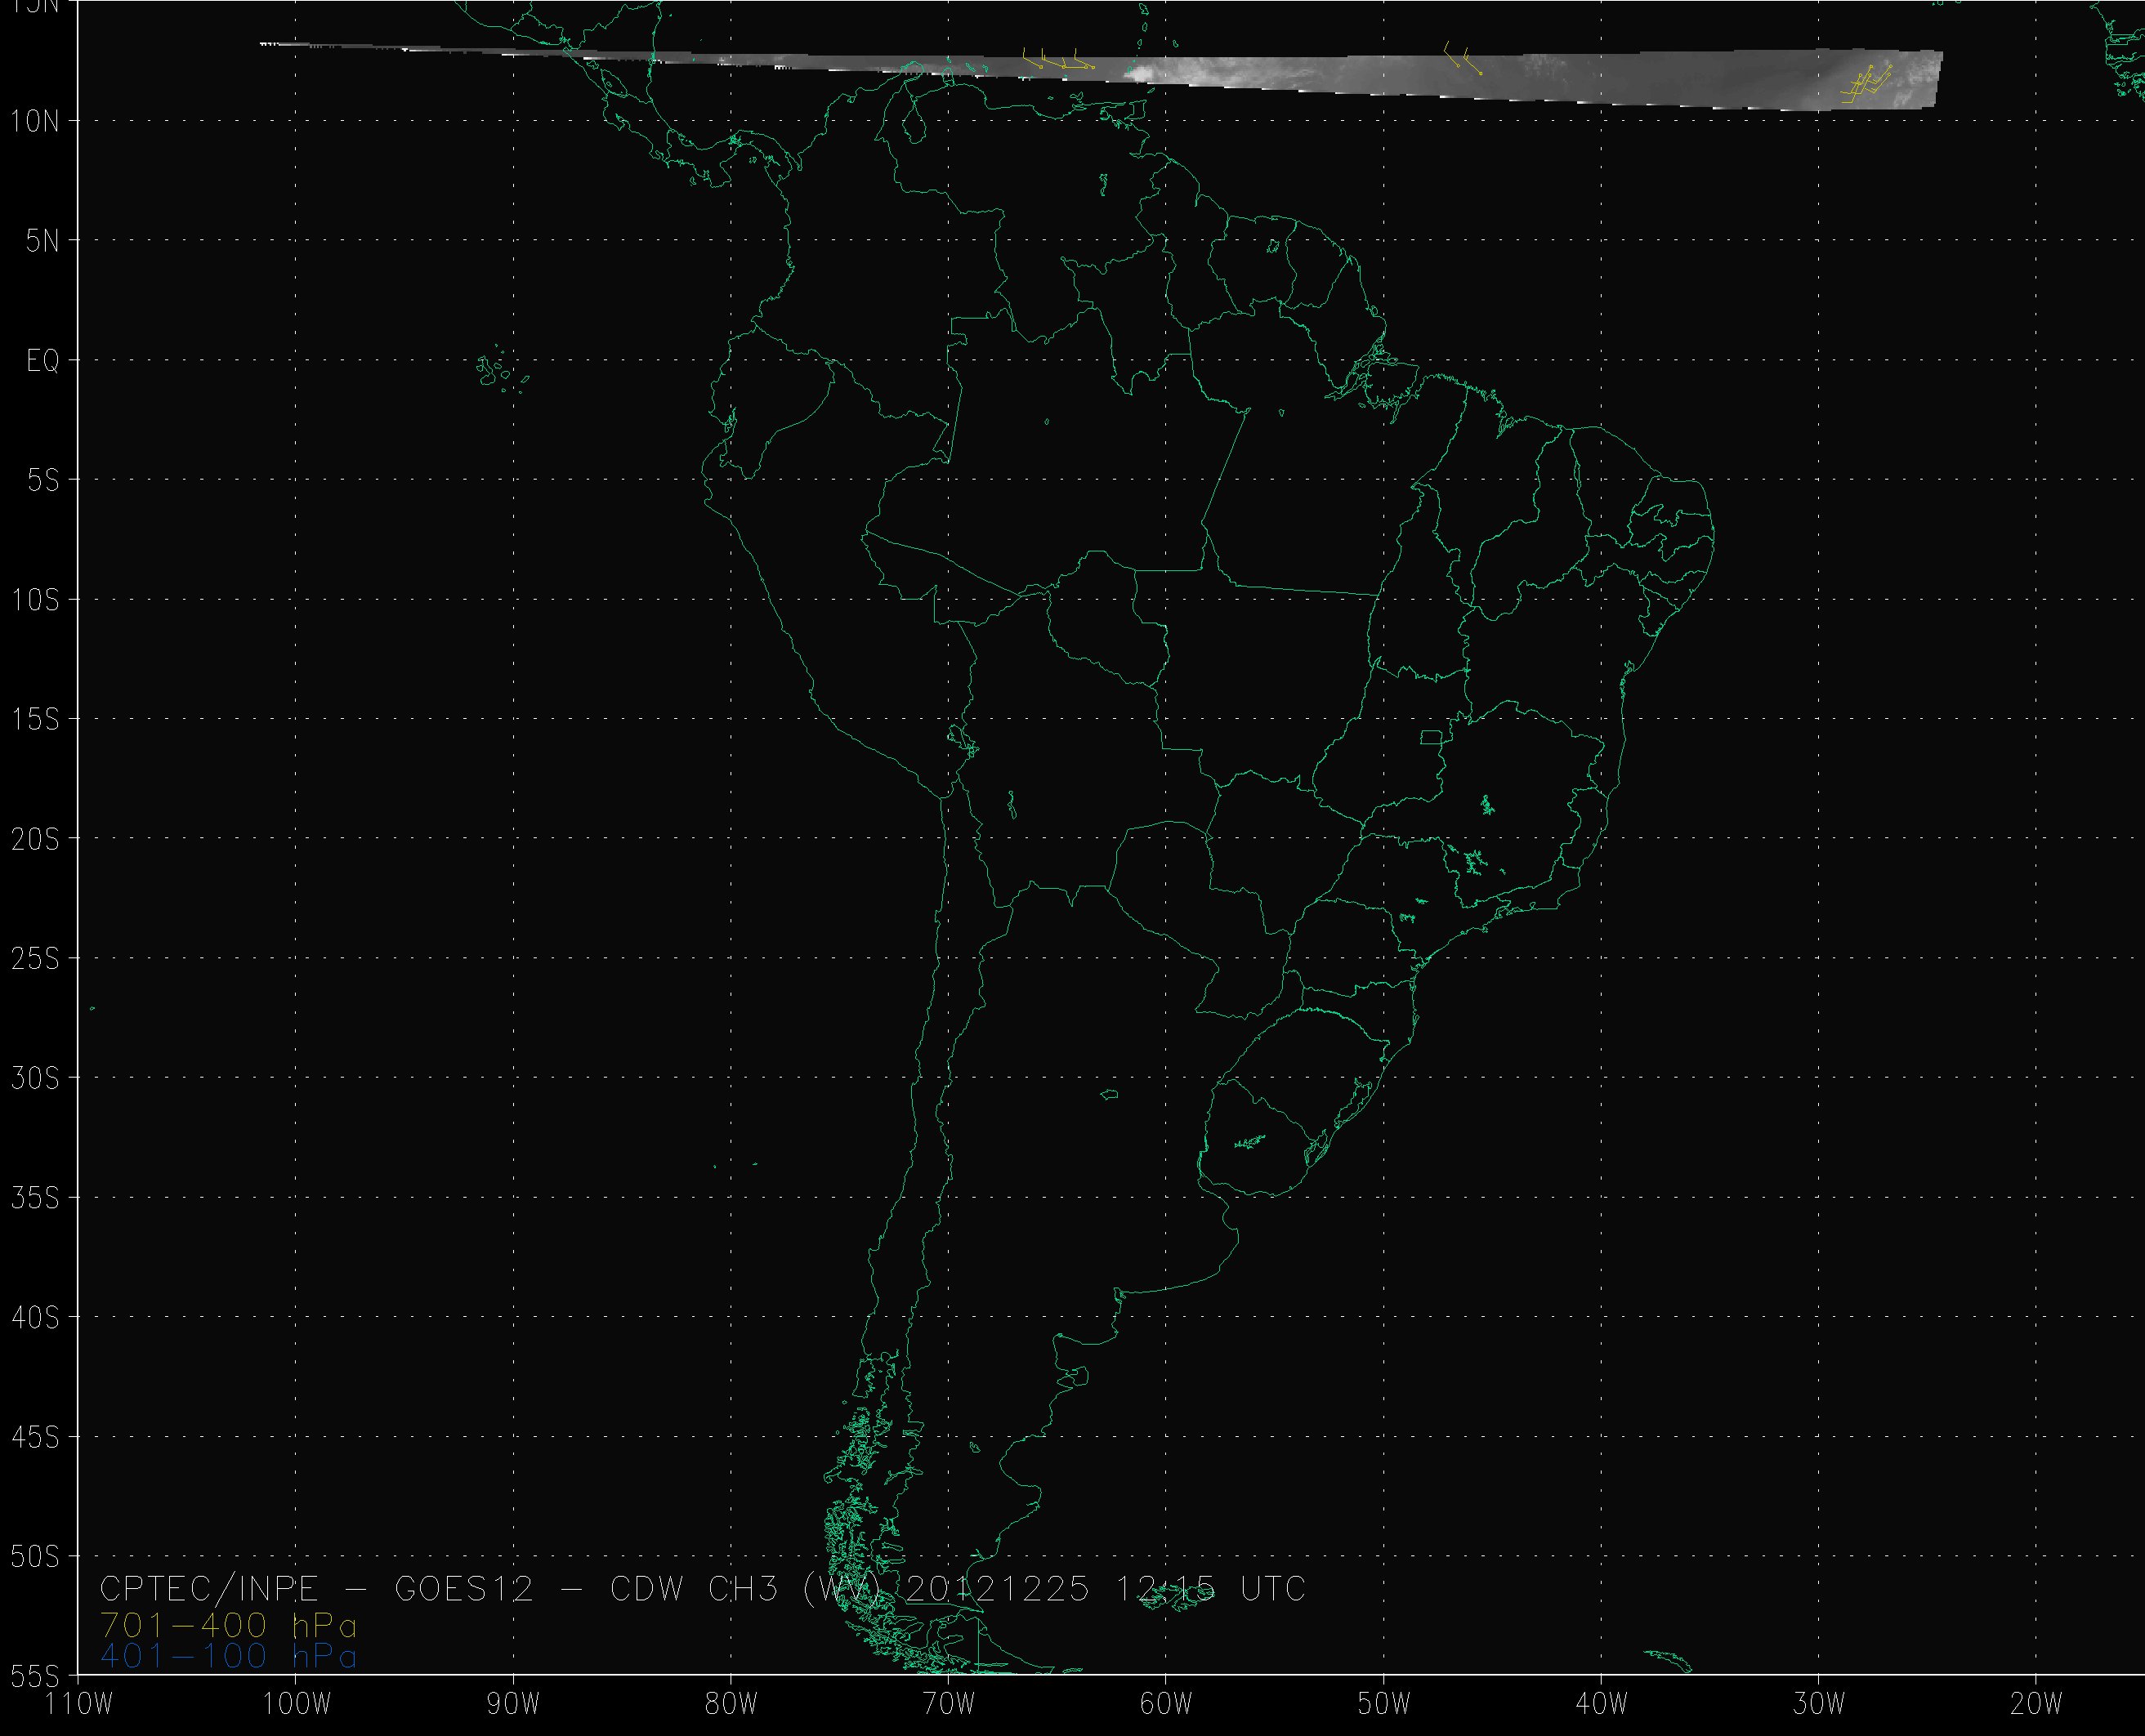The width and height of the screenshot is (2145, 1736).
Task: Click the 5N latitude label
Action: (42, 241)
